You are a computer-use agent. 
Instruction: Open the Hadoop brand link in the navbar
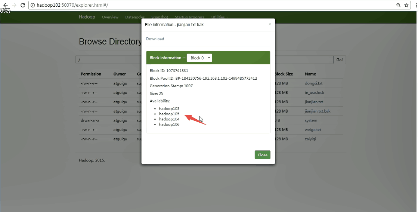pos(87,17)
